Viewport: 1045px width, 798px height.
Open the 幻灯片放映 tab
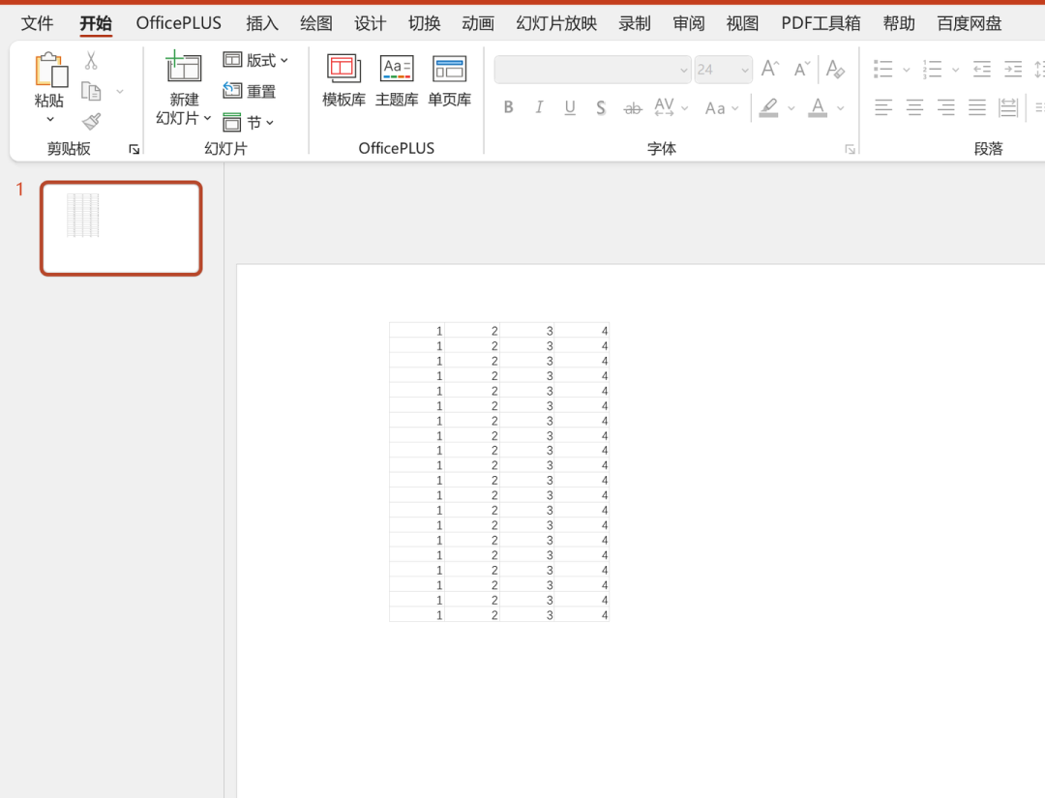556,23
